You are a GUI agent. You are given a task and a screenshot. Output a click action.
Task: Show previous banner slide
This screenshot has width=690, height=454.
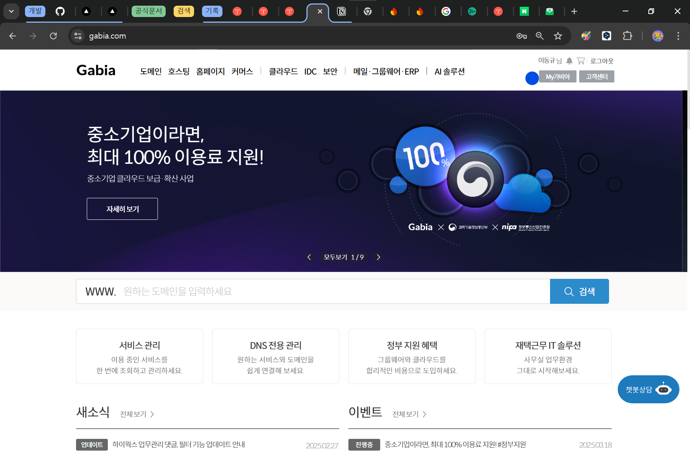pyautogui.click(x=309, y=257)
